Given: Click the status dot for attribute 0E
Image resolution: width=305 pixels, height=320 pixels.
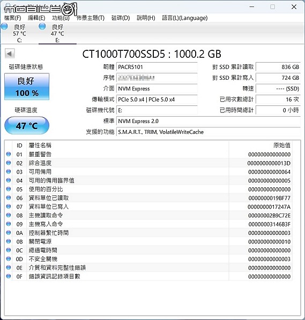Looking at the screenshot, I should pos(9,268).
